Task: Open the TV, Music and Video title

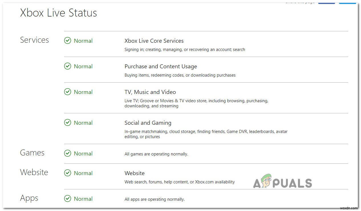Action: (150, 92)
